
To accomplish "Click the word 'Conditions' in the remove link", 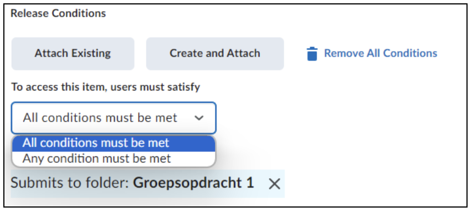I will pos(410,53).
